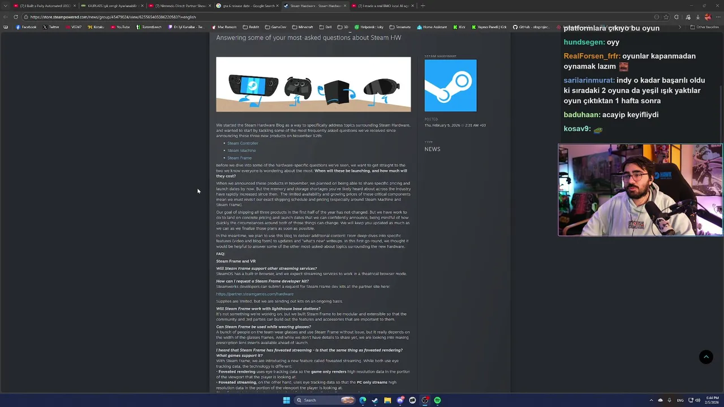Click the scroll-to-top arrow button
Screen dimensions: 724x407
click(x=706, y=357)
